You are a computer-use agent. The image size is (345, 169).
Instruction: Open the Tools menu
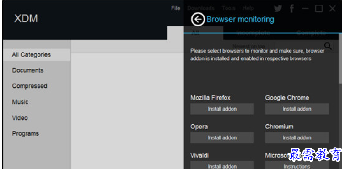point(229,8)
